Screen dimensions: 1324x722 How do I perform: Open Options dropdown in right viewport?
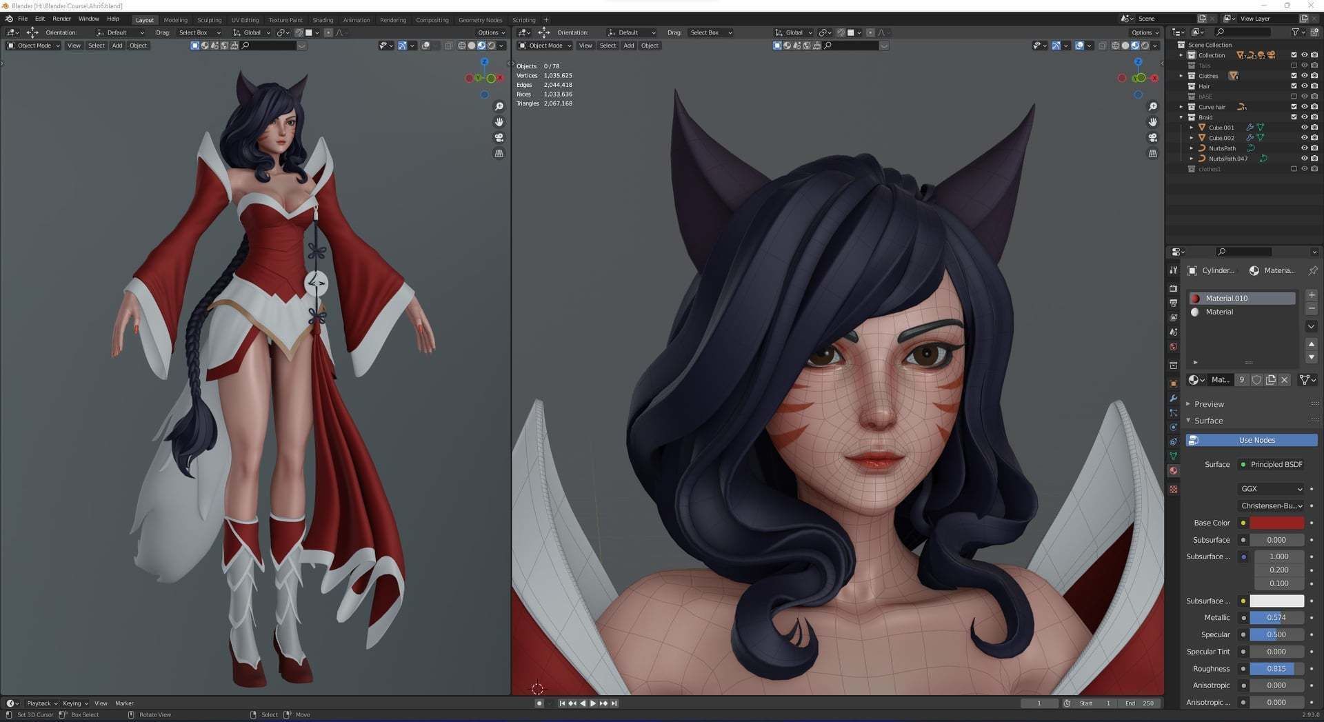click(1145, 32)
